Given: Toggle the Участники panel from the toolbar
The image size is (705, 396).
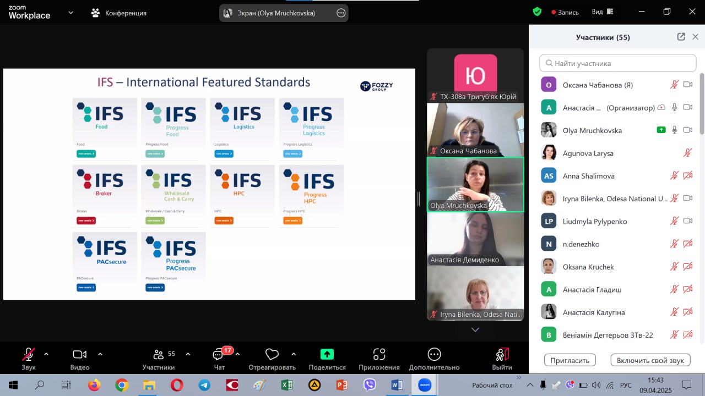Looking at the screenshot, I should [x=159, y=358].
